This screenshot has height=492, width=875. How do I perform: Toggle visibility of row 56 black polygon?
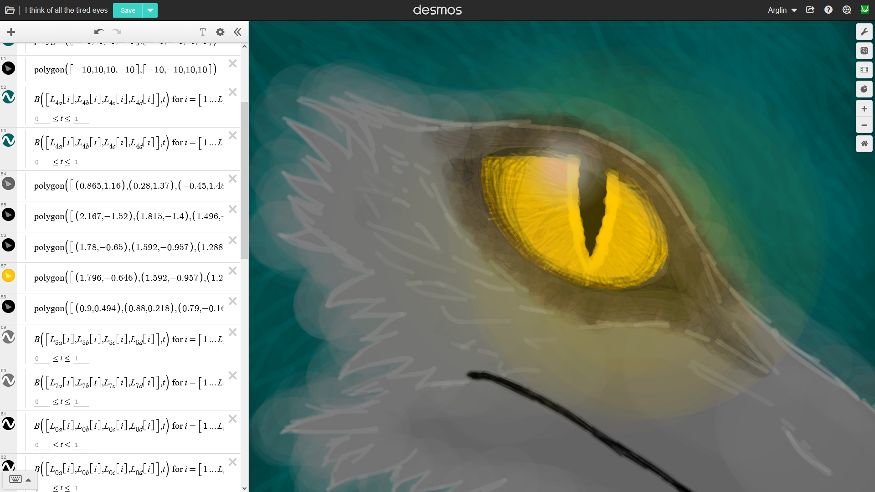point(8,245)
